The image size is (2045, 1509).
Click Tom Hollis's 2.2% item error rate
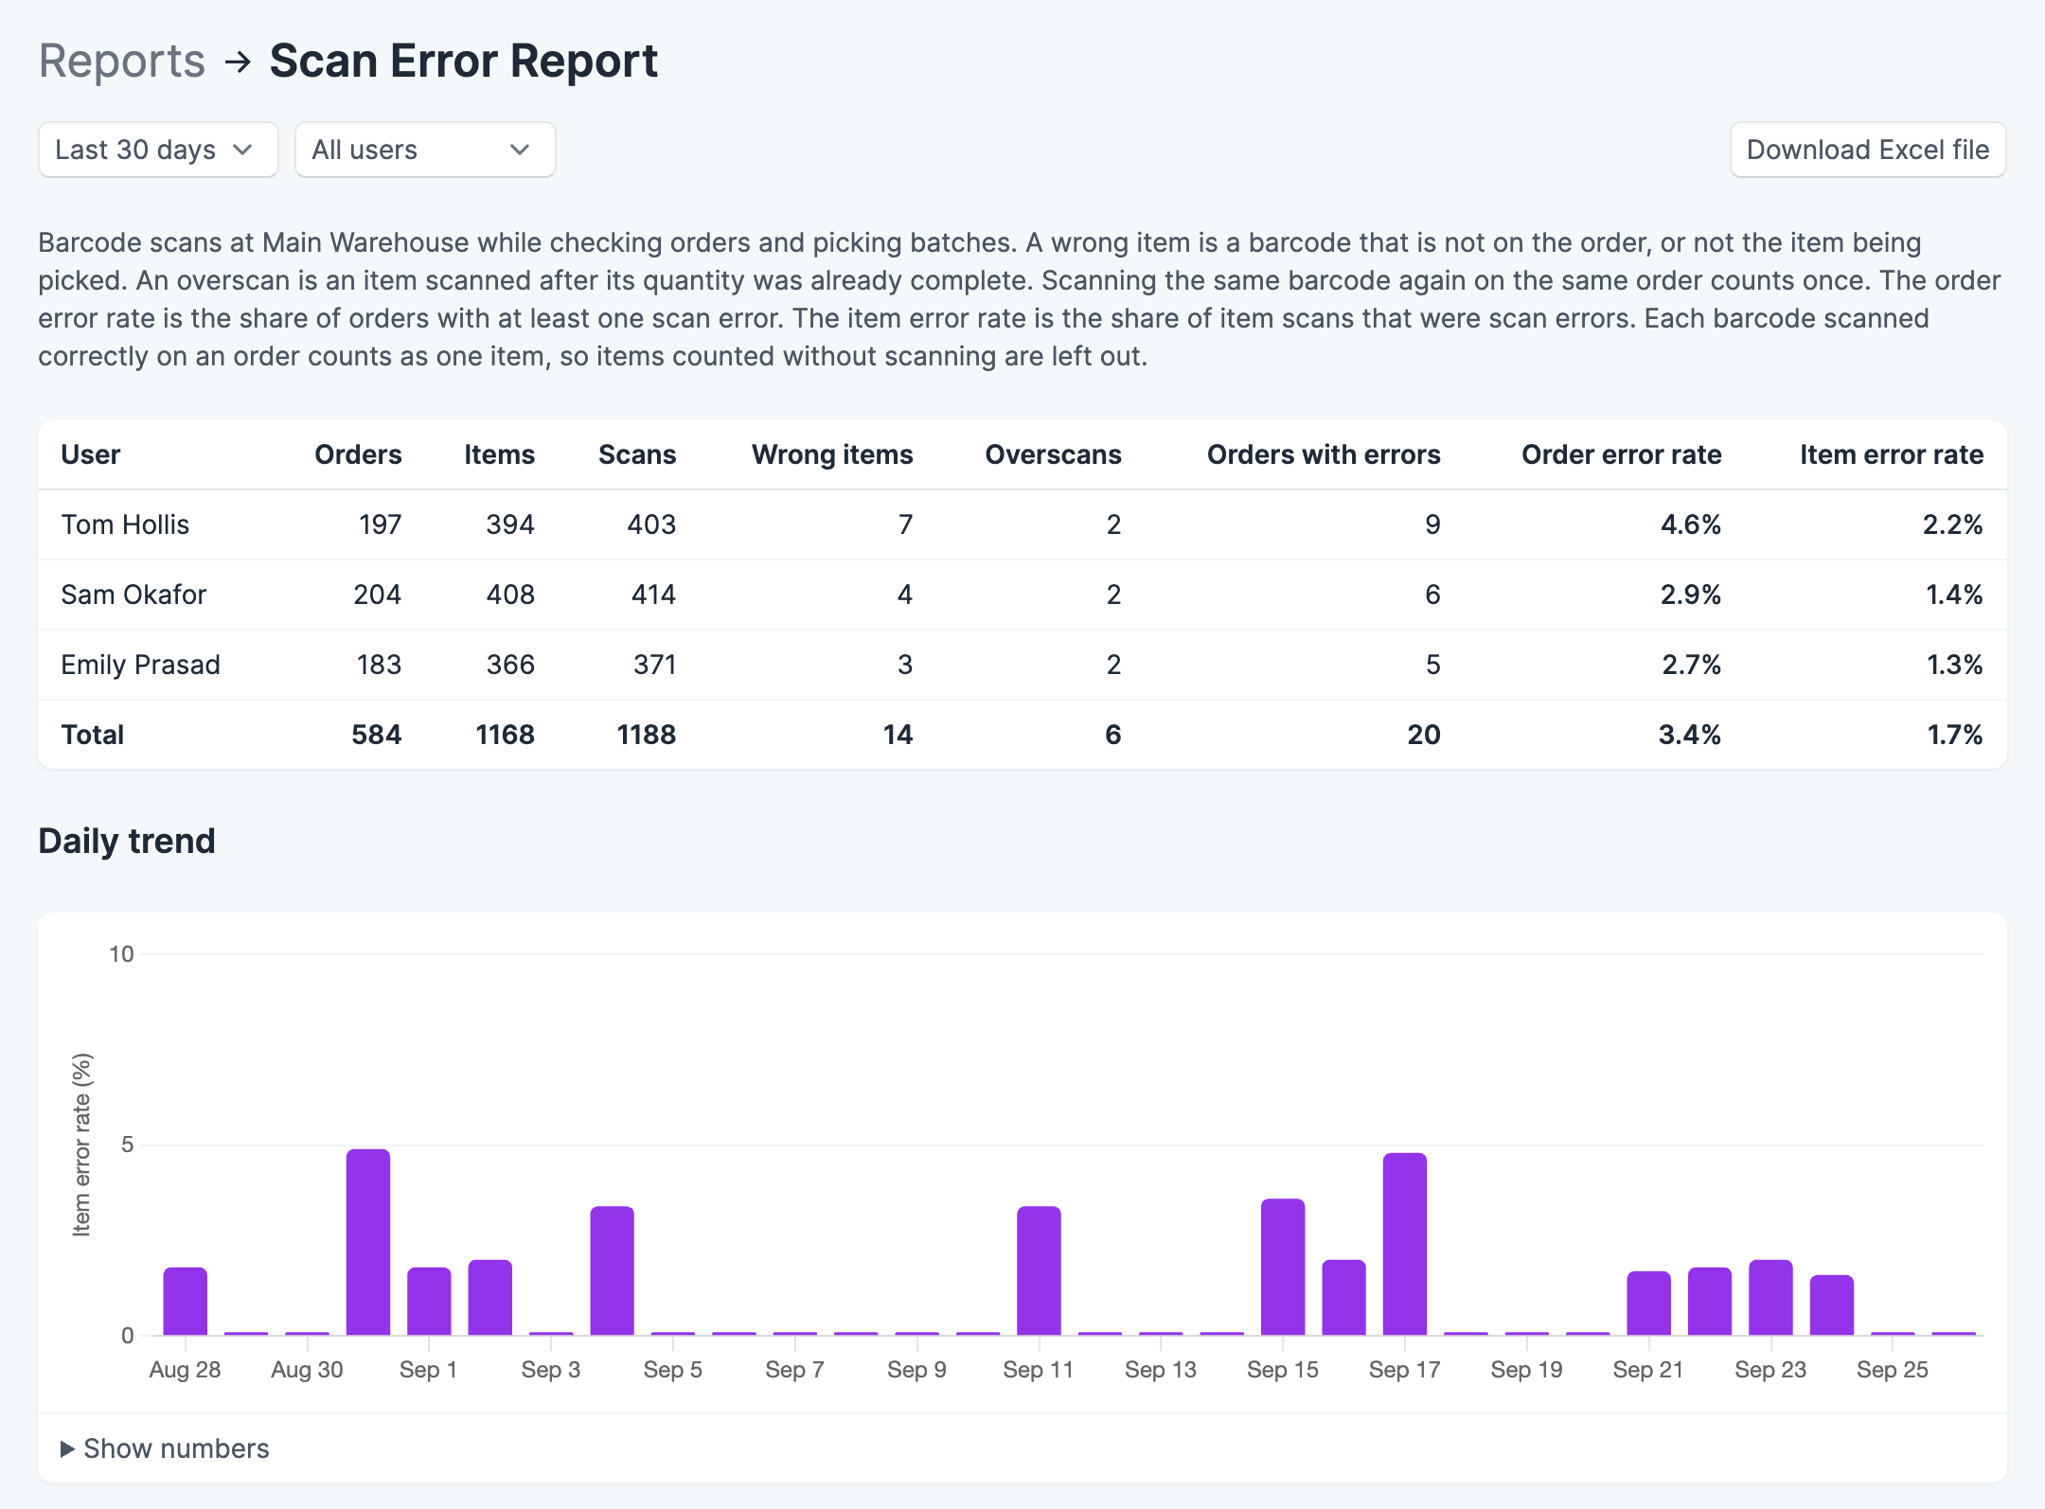point(1952,524)
